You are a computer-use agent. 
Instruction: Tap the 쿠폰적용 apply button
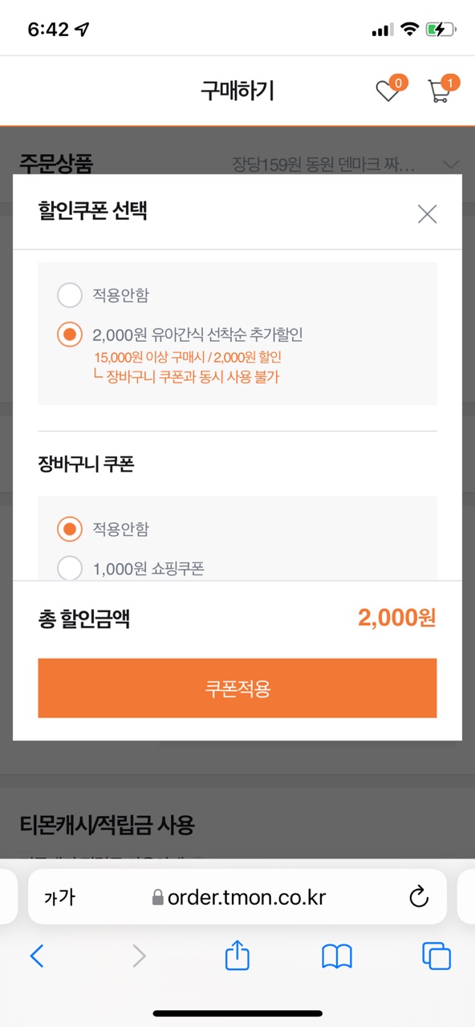[x=237, y=688]
